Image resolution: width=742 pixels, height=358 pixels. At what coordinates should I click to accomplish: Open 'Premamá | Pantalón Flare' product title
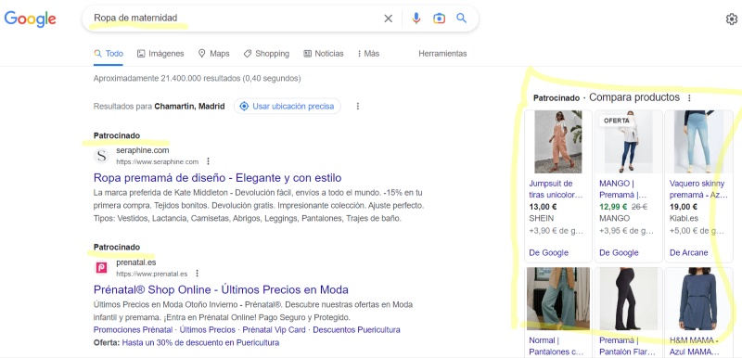628,346
